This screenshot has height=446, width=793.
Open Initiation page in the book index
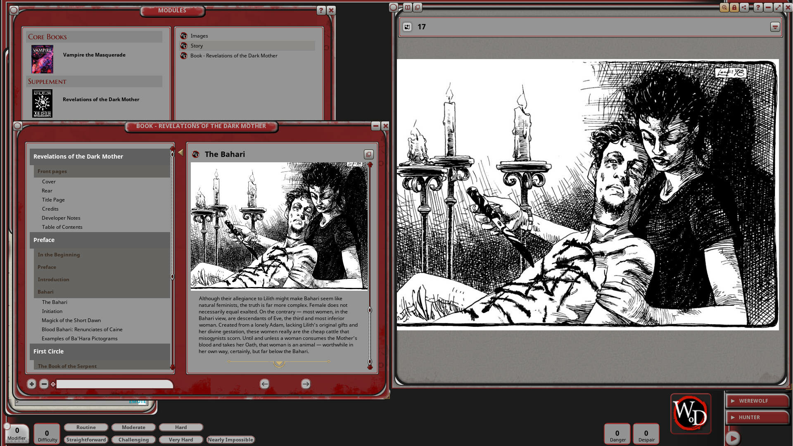[x=52, y=311]
